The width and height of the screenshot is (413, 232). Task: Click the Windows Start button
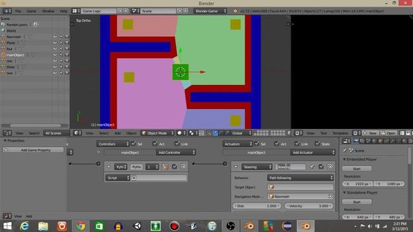7,226
